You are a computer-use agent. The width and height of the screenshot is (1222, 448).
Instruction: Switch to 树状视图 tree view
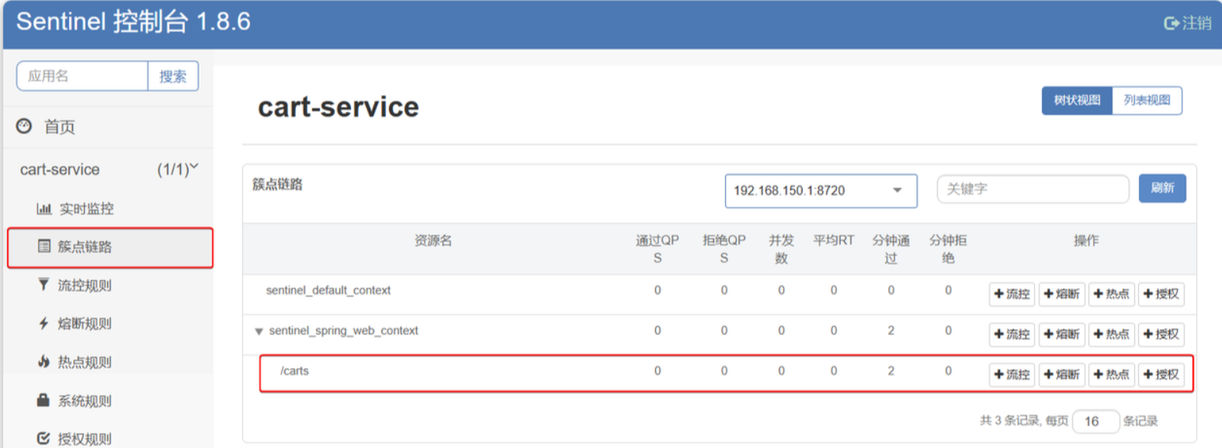pos(1076,101)
